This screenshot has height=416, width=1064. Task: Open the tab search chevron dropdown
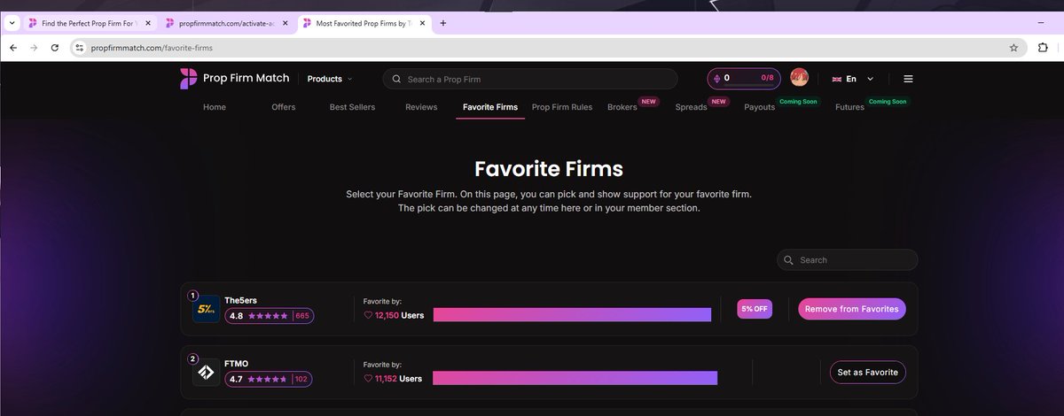pyautogui.click(x=12, y=23)
